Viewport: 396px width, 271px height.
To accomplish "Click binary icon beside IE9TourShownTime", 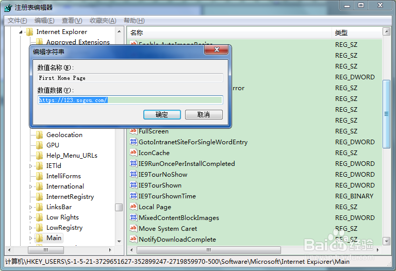I will tap(134, 196).
